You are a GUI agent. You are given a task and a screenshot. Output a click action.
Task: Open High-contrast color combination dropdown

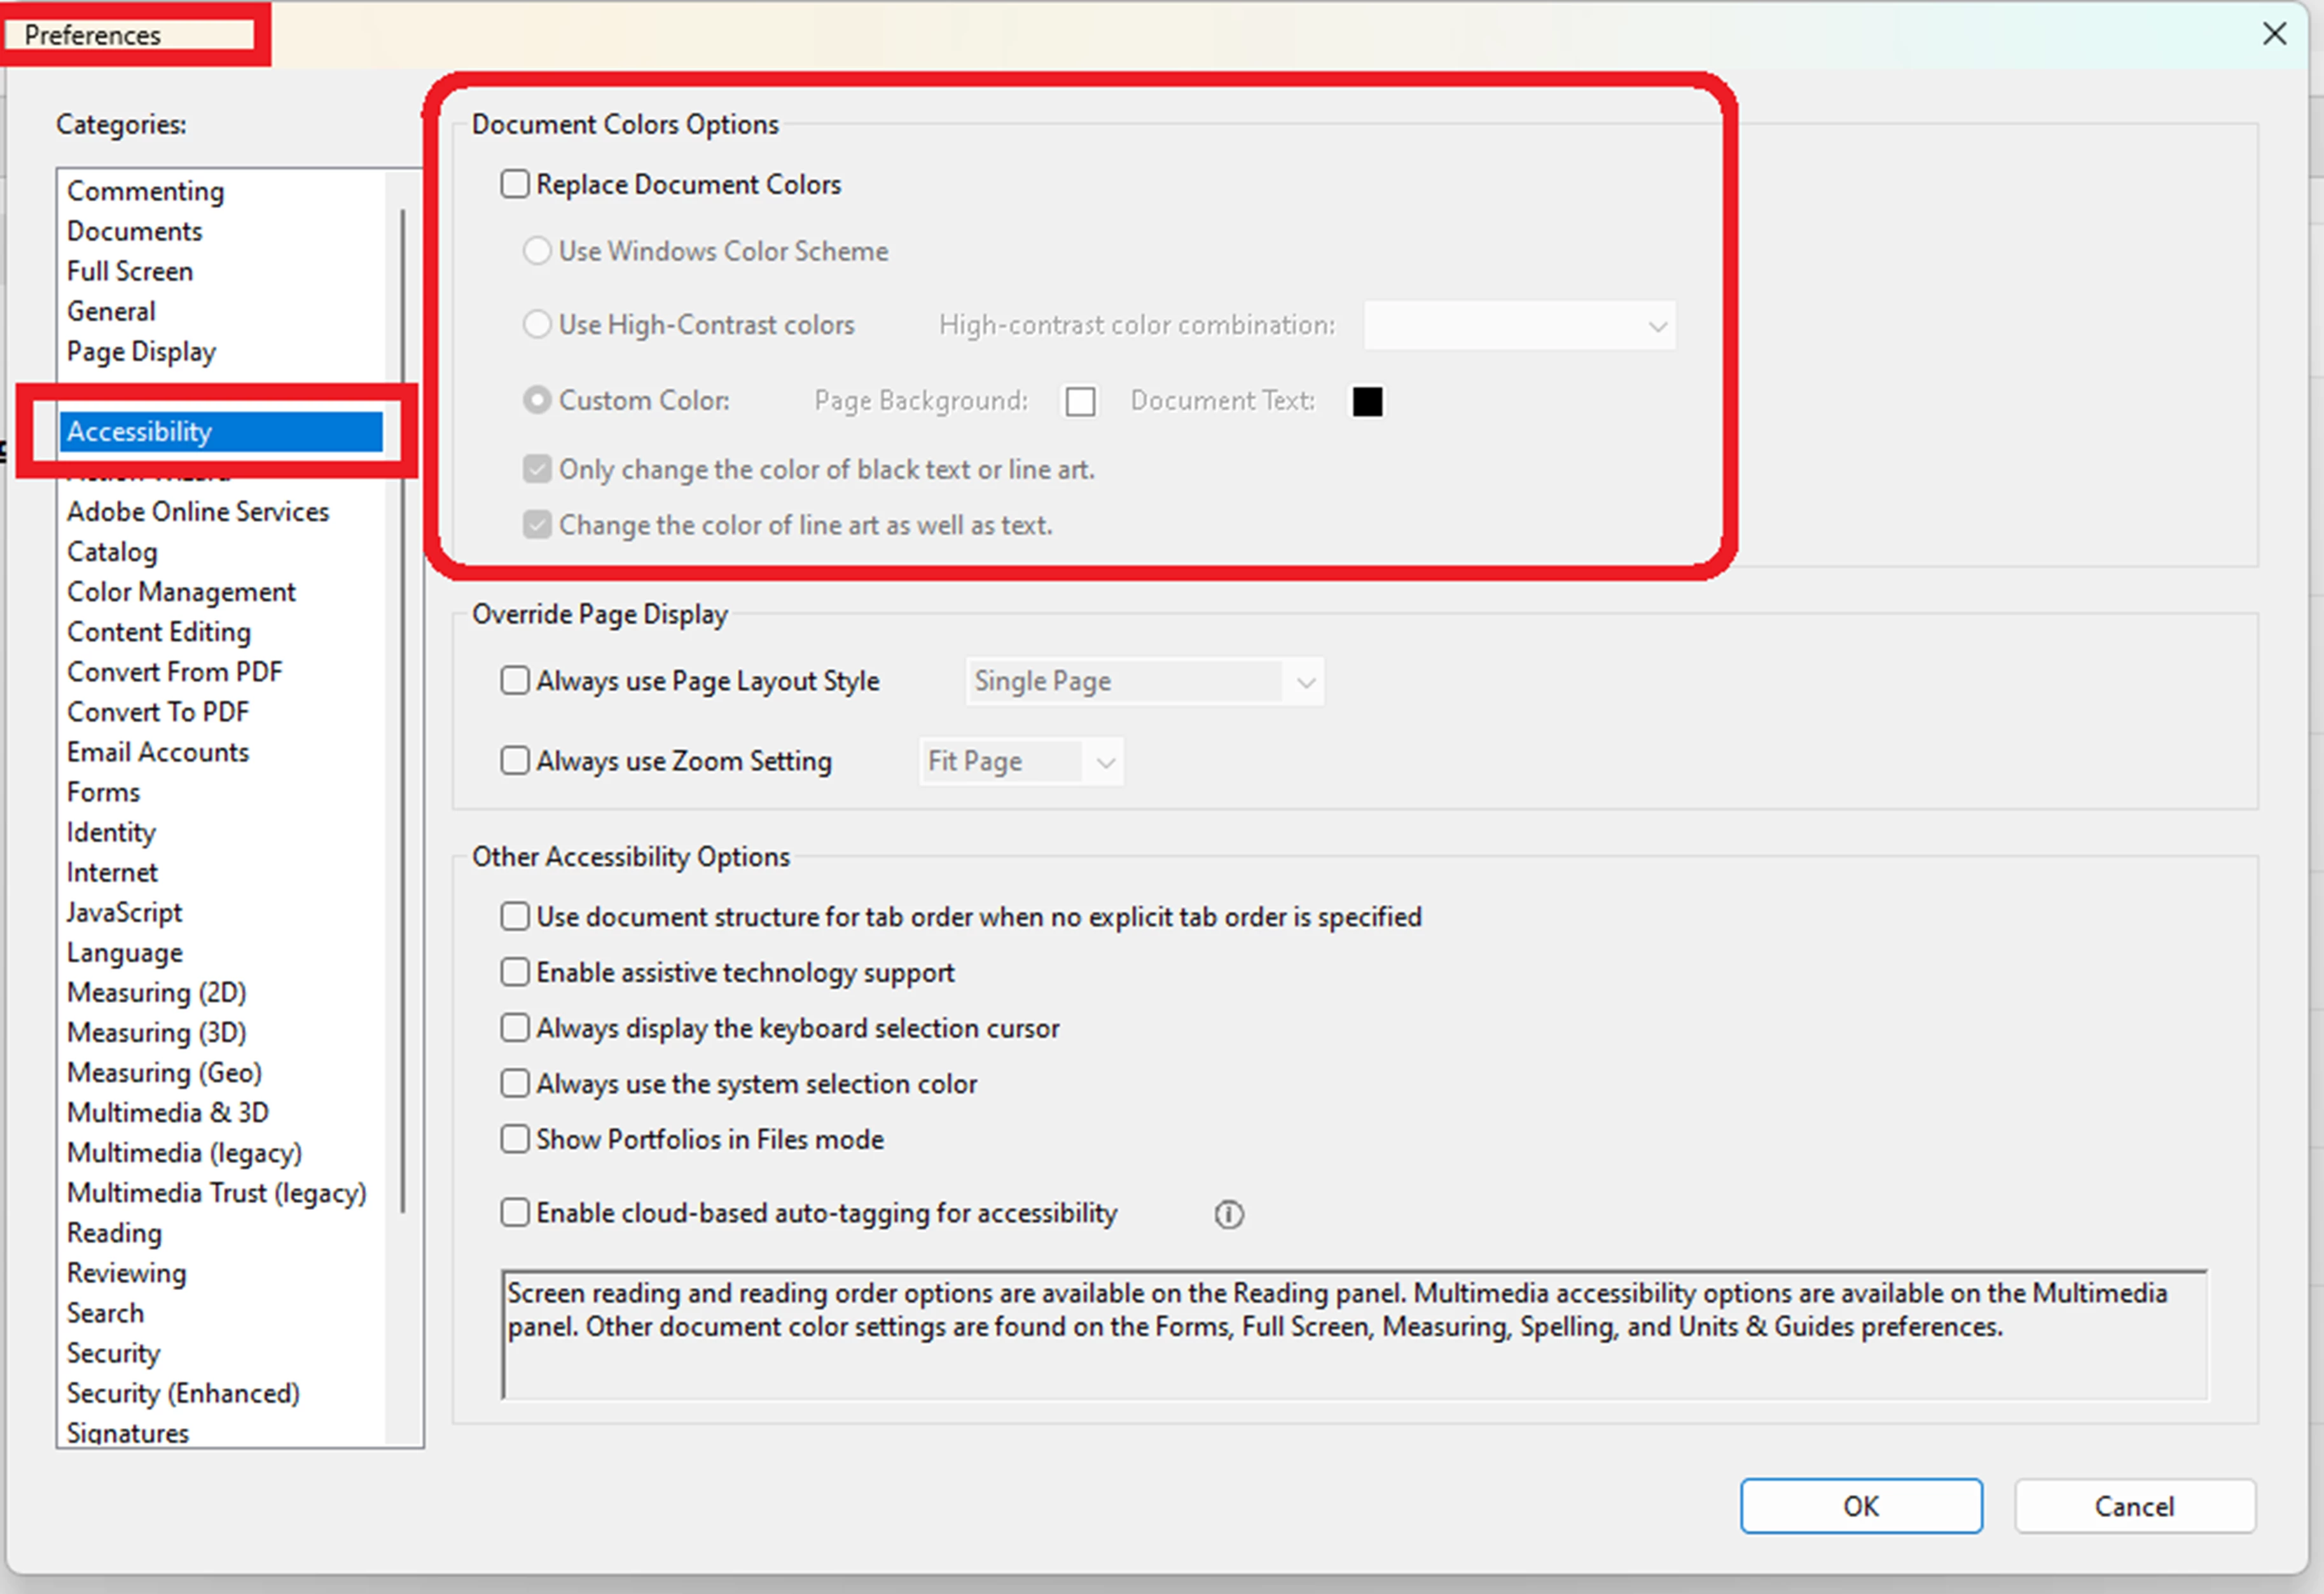pyautogui.click(x=1519, y=326)
